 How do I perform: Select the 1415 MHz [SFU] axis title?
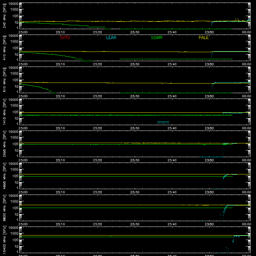[4, 112]
